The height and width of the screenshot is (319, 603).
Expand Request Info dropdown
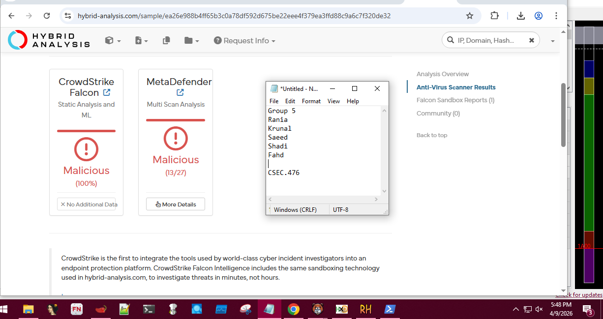(244, 40)
